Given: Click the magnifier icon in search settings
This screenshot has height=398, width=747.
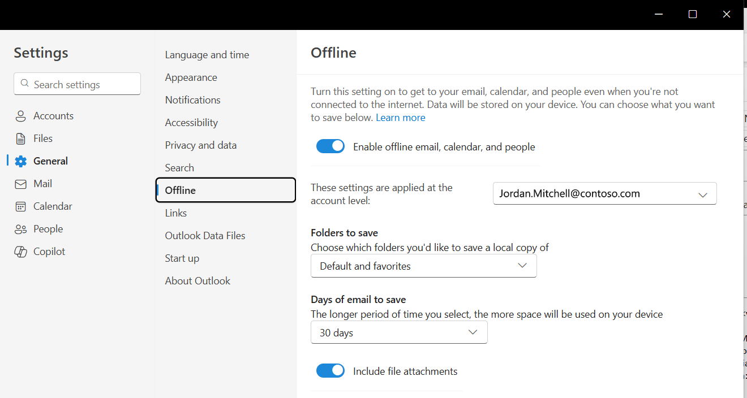Looking at the screenshot, I should [x=24, y=83].
